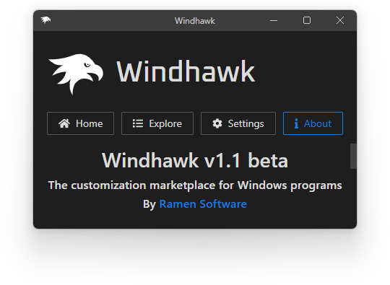Click the vertical scrollbar thumb
Screen dimensions: 390x285
[x=353, y=157]
